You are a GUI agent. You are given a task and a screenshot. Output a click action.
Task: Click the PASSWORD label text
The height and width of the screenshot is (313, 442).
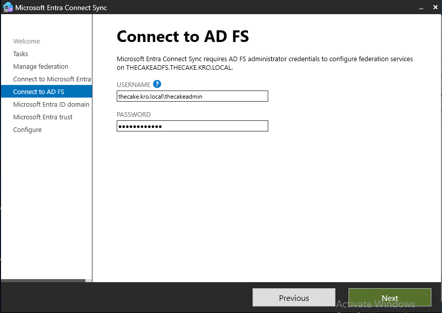point(134,115)
